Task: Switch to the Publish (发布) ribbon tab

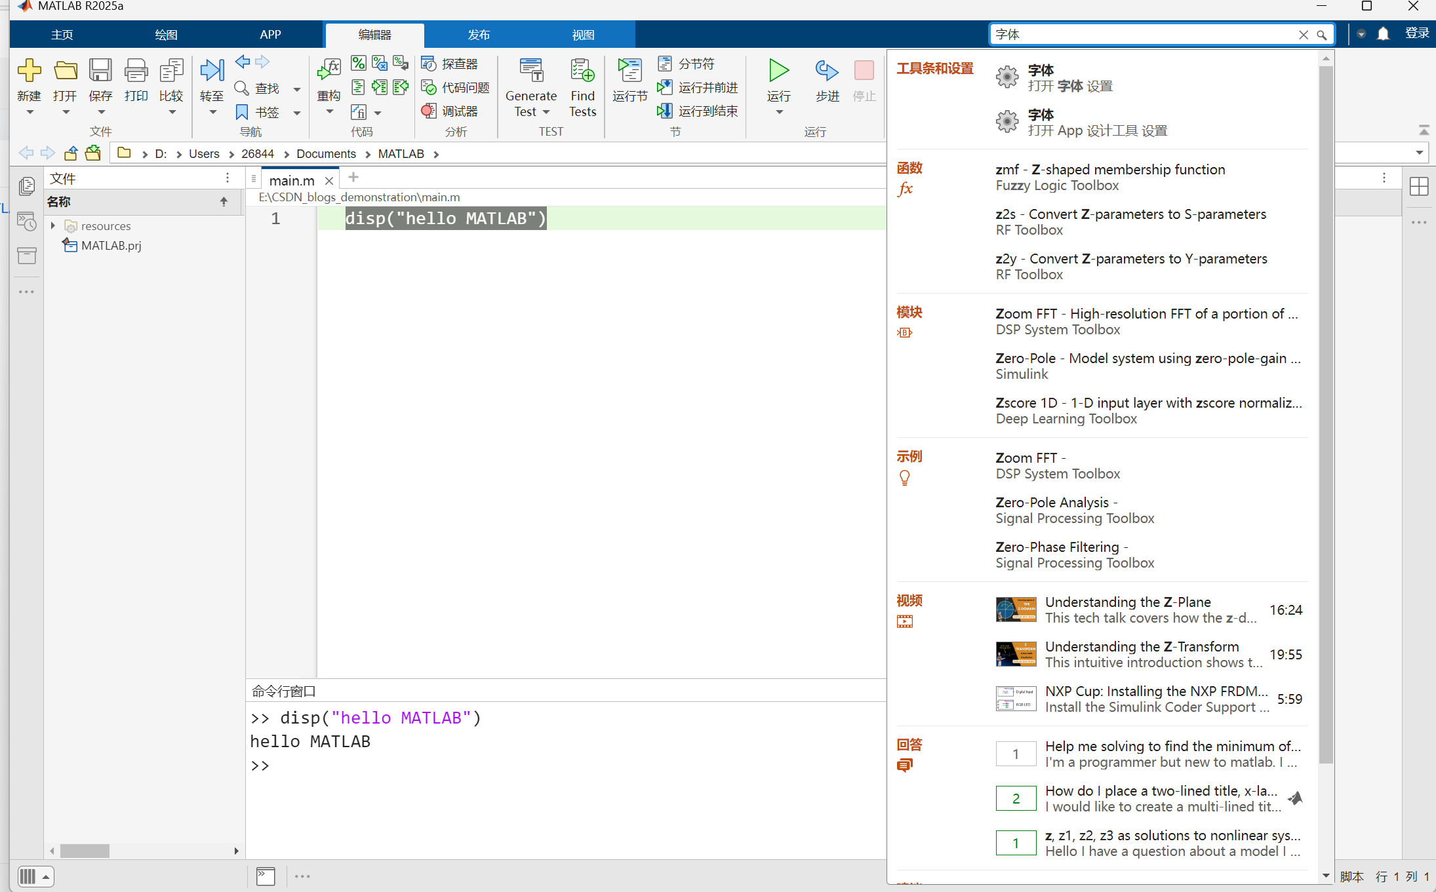Action: [x=479, y=35]
